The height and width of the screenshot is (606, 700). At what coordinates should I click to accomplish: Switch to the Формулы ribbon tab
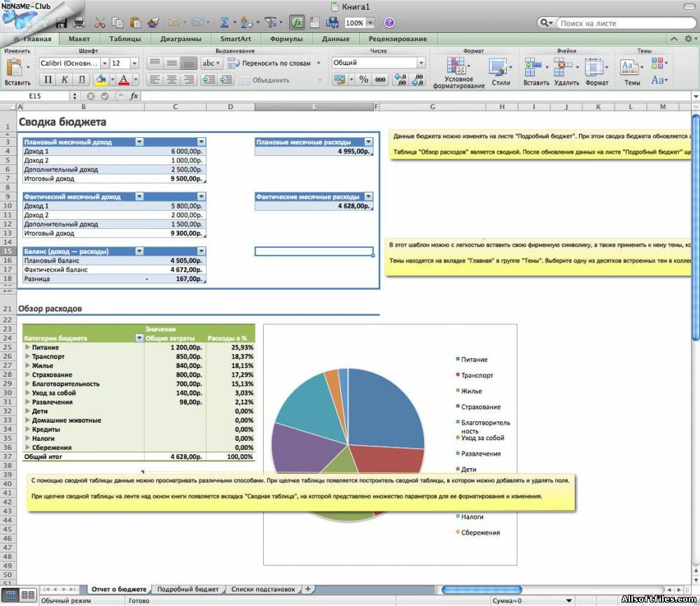pyautogui.click(x=286, y=38)
